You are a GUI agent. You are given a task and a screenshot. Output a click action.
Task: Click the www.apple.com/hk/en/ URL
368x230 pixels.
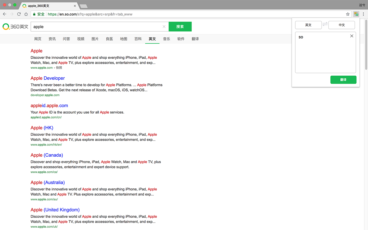click(46, 145)
